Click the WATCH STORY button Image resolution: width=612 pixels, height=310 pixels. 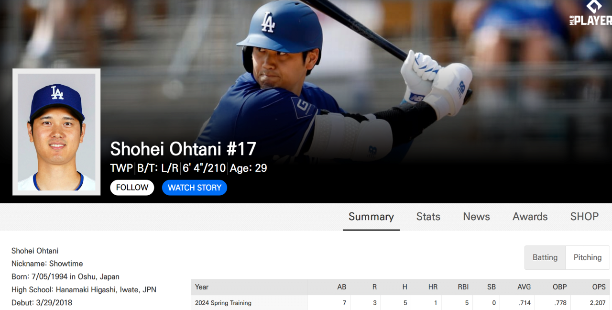point(194,188)
